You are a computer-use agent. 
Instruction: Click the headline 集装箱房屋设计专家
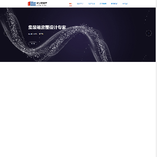(47, 27)
